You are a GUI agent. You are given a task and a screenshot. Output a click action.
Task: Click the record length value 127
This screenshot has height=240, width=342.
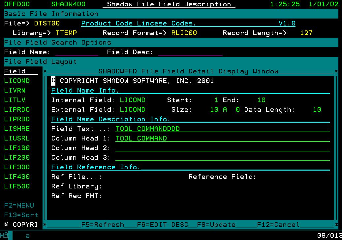pyautogui.click(x=306, y=33)
